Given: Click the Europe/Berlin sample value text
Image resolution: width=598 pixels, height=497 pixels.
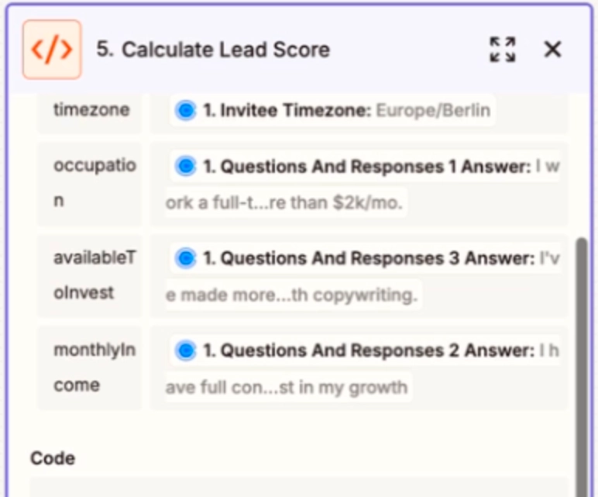Looking at the screenshot, I should click(x=433, y=111).
